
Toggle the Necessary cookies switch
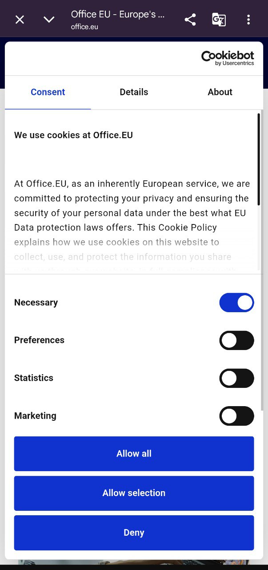(x=236, y=302)
